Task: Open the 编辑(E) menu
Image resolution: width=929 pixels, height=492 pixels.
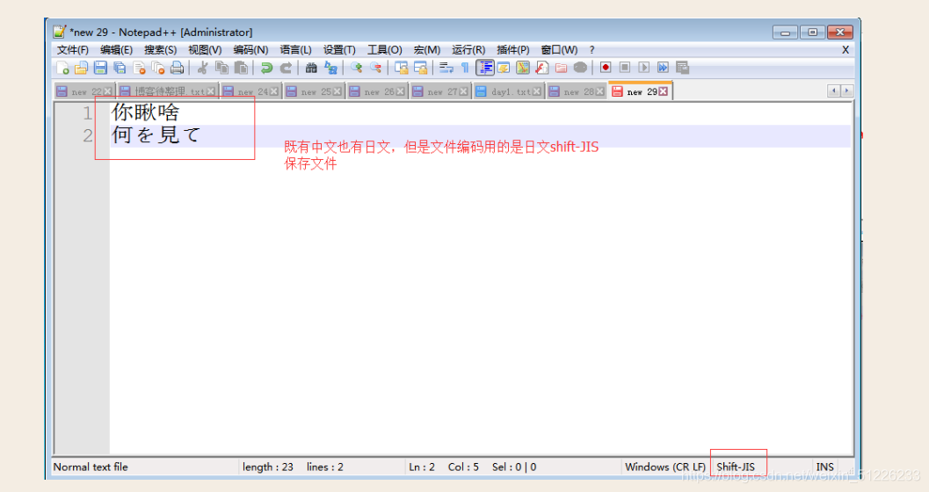Action: click(x=116, y=50)
